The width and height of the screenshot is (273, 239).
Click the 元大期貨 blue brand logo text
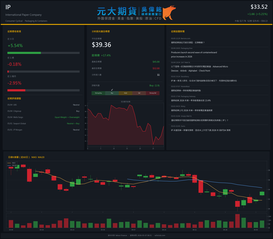[116, 11]
